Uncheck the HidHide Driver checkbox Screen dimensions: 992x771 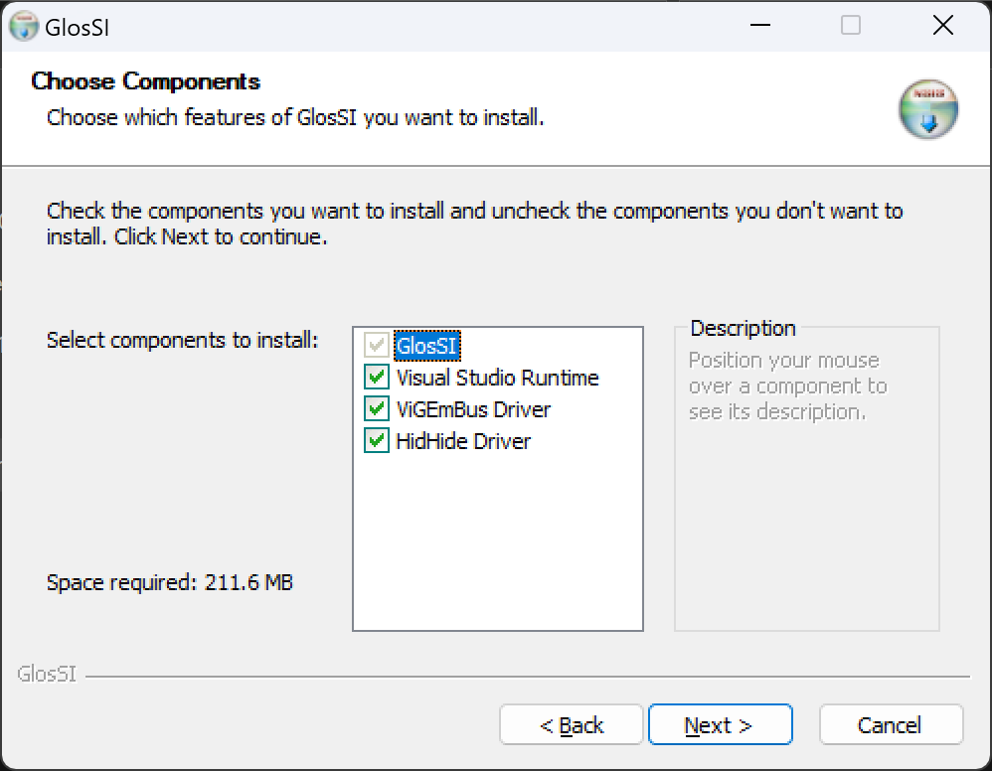click(377, 440)
